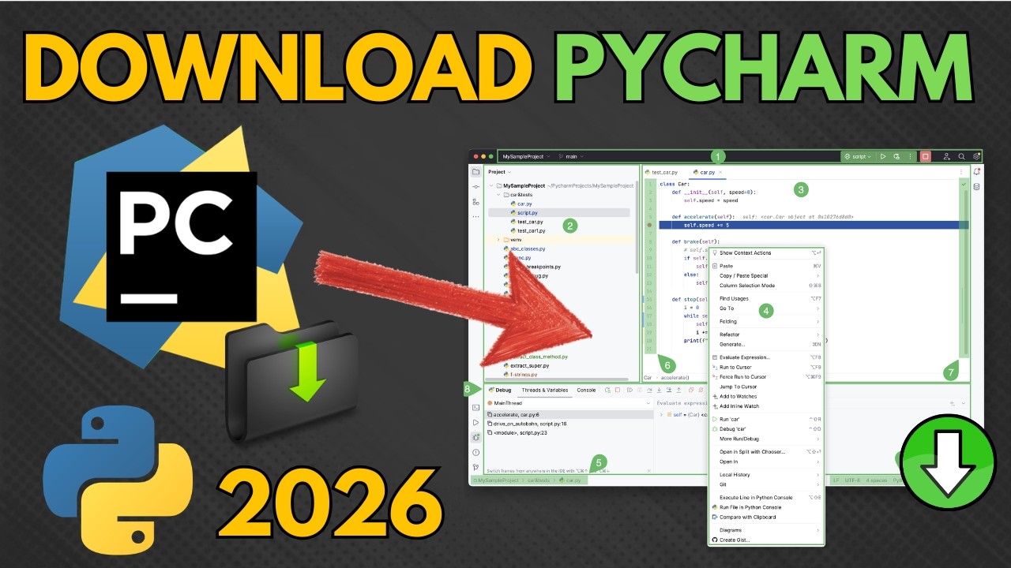The image size is (1011, 568).
Task: Click Step Out arrow in Debug toolbar
Action: pos(678,390)
